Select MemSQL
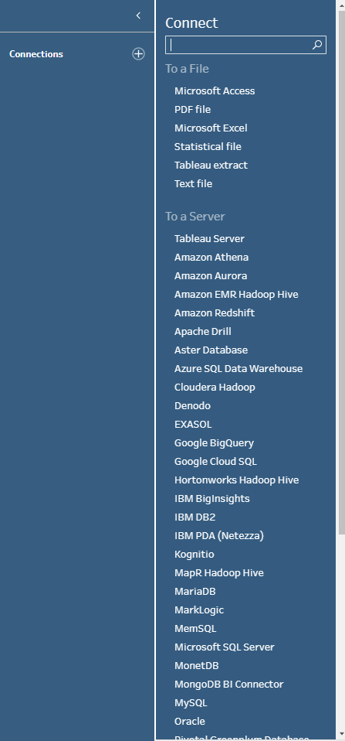 coord(195,629)
